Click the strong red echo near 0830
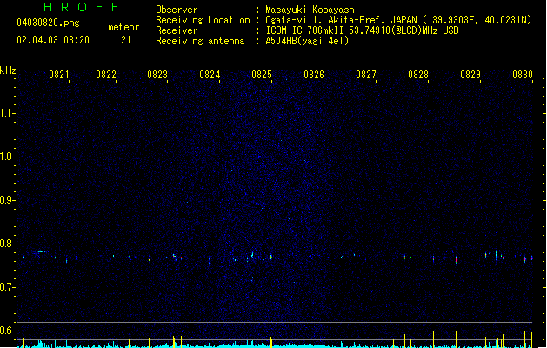547x348 pixels. click(524, 259)
